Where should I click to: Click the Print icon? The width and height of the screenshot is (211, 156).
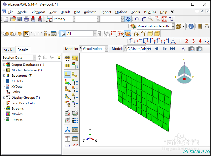point(26,19)
